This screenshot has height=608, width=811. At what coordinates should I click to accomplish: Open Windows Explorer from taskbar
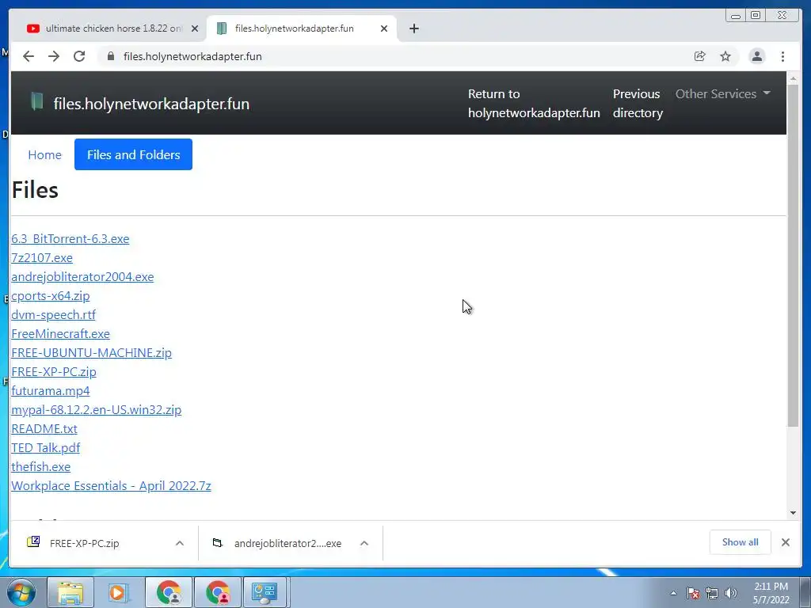(70, 592)
